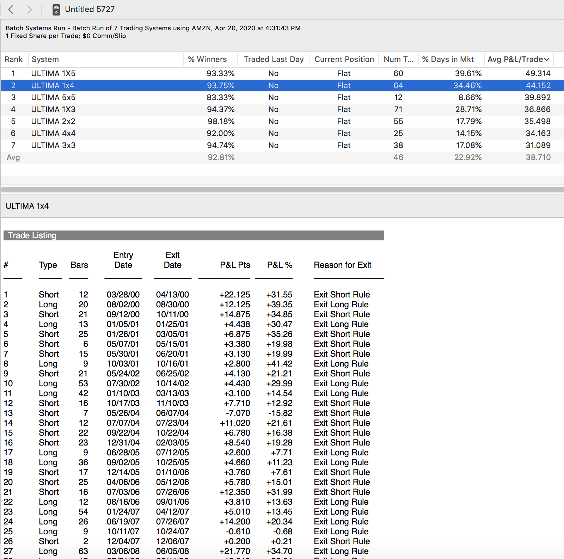Viewport: 564px width, 559px height.
Task: Select the ULTIMA 2x2 system row
Action: pyautogui.click(x=53, y=121)
